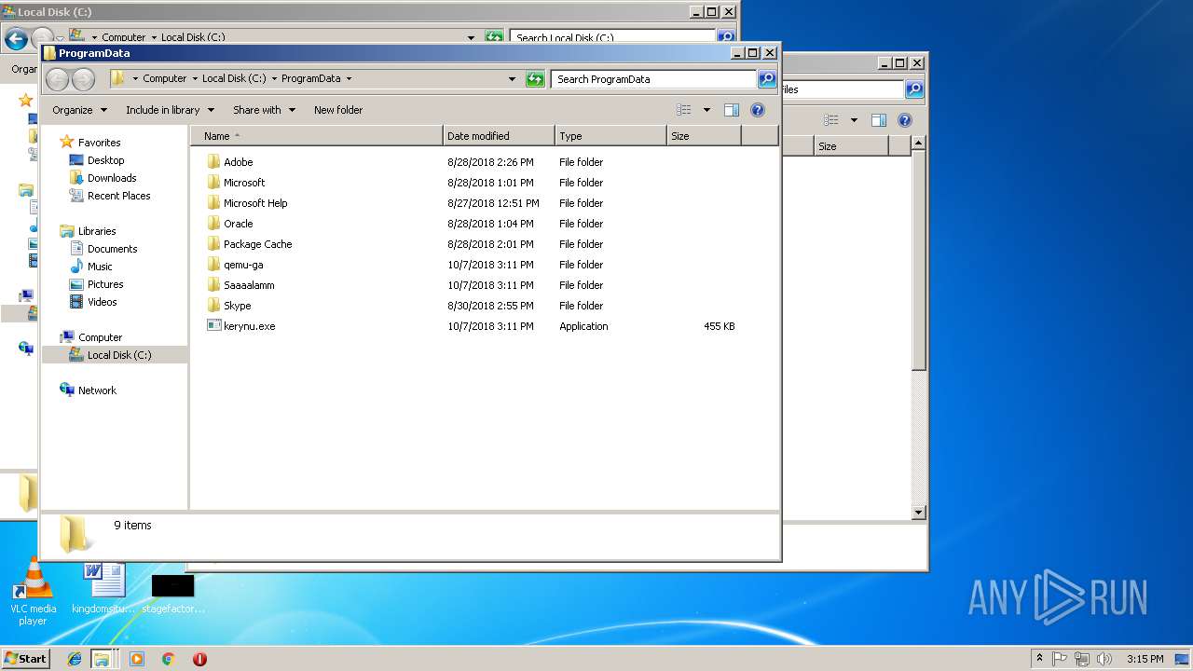Image resolution: width=1193 pixels, height=671 pixels.
Task: Open Help in the rear right window
Action: 904,120
